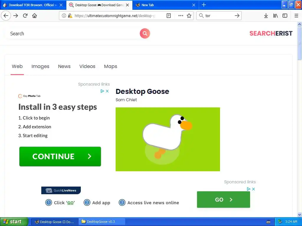Image resolution: width=302 pixels, height=226 pixels.
Task: Click the padlock warning icon
Action: tap(70, 16)
